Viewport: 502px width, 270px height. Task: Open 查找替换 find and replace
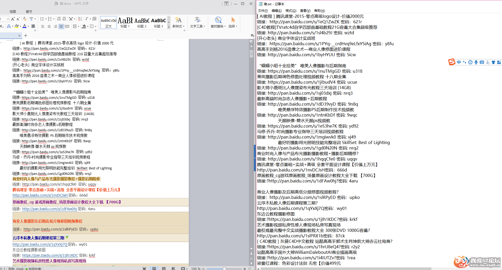[x=218, y=23]
